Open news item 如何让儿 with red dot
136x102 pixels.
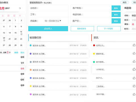point(100,45)
